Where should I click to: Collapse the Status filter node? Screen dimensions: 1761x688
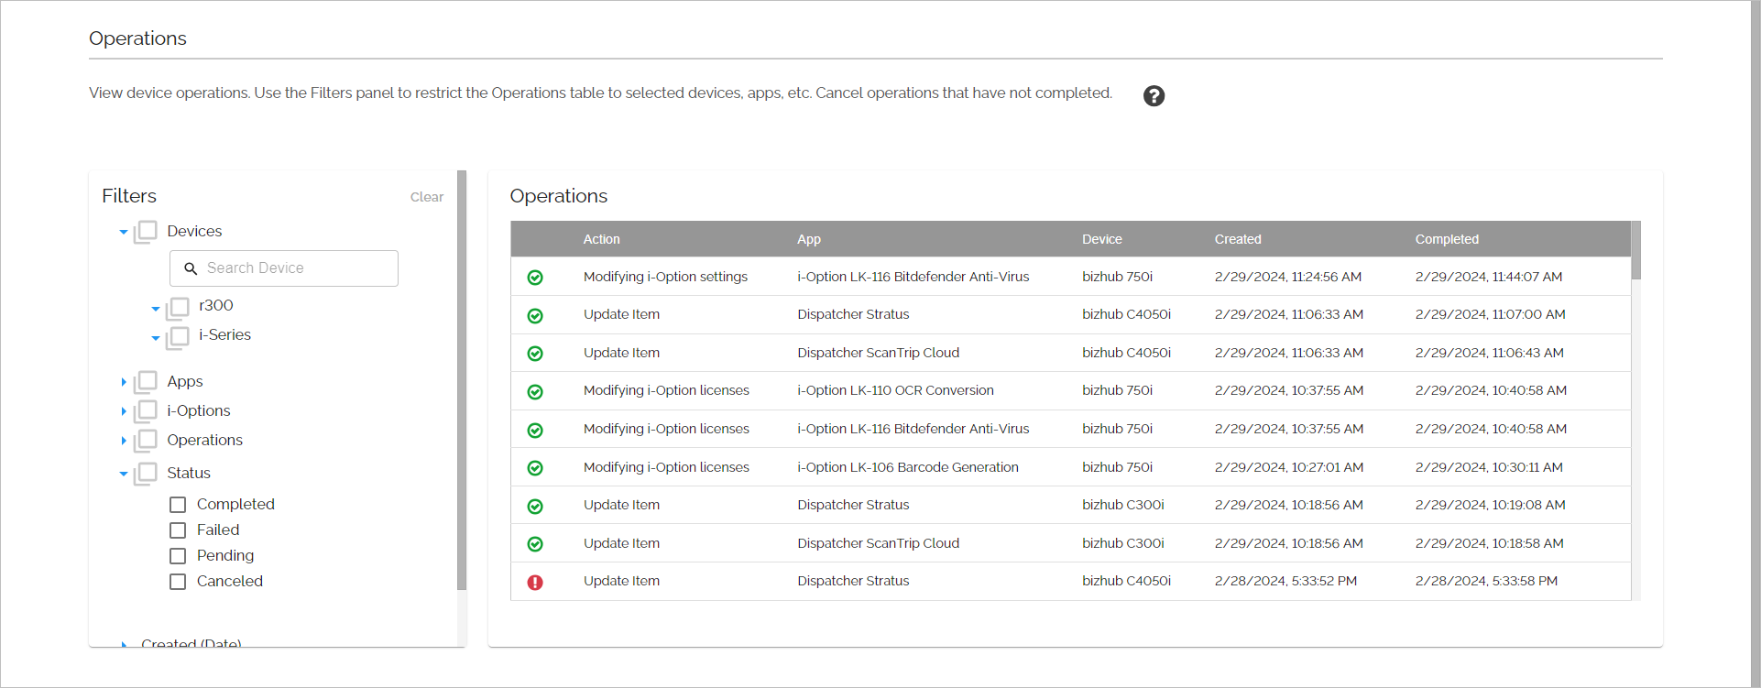coord(124,474)
